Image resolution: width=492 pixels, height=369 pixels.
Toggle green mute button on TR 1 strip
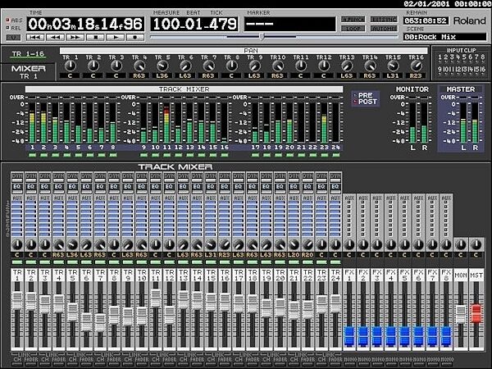[x=17, y=262]
